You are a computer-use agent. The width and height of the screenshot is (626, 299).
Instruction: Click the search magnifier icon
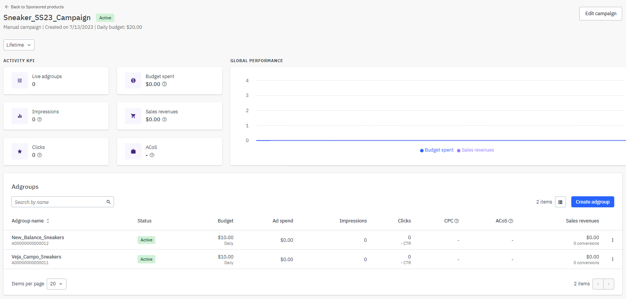pyautogui.click(x=109, y=202)
